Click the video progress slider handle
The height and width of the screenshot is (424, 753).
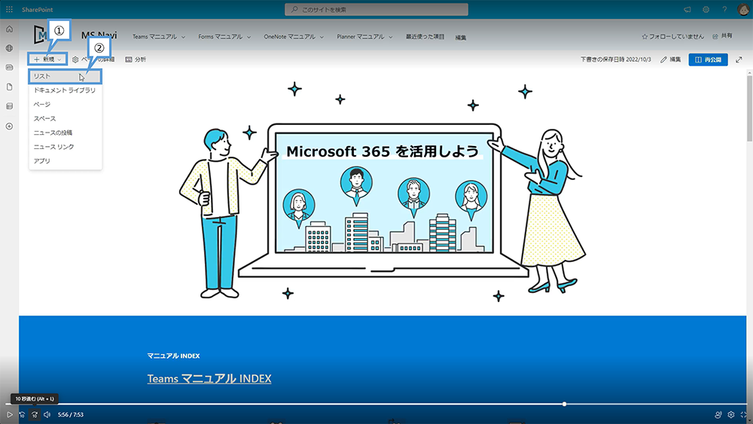click(x=564, y=404)
